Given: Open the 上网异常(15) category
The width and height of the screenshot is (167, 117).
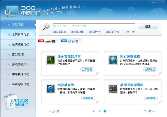Looking at the screenshot, I should tap(18, 34).
